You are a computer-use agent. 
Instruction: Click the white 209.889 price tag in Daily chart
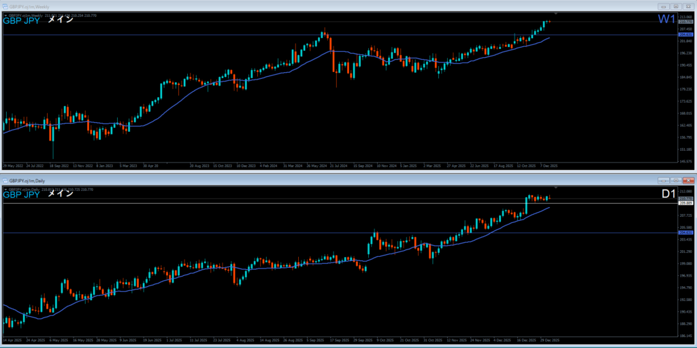tap(686, 203)
